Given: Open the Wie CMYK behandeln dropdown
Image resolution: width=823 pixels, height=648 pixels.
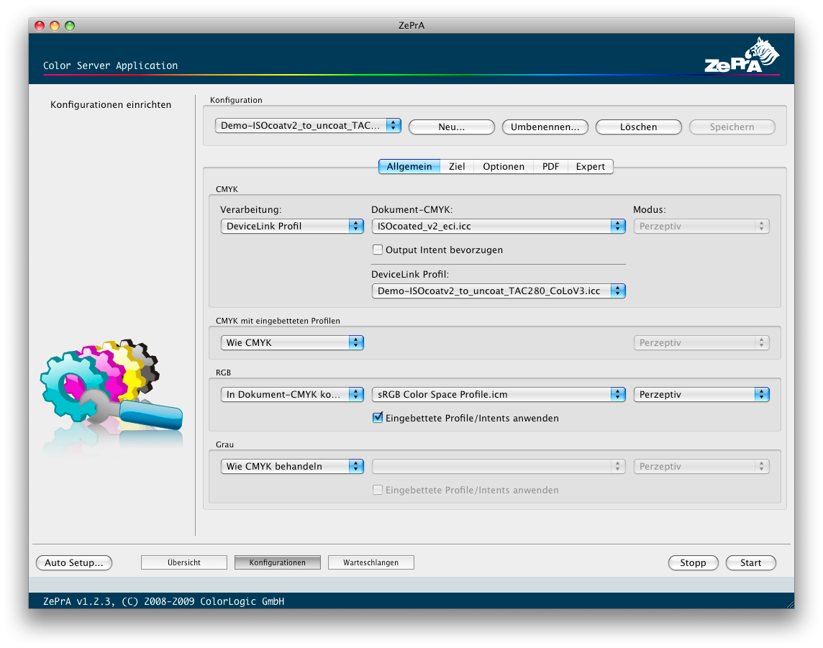Looking at the screenshot, I should click(292, 467).
